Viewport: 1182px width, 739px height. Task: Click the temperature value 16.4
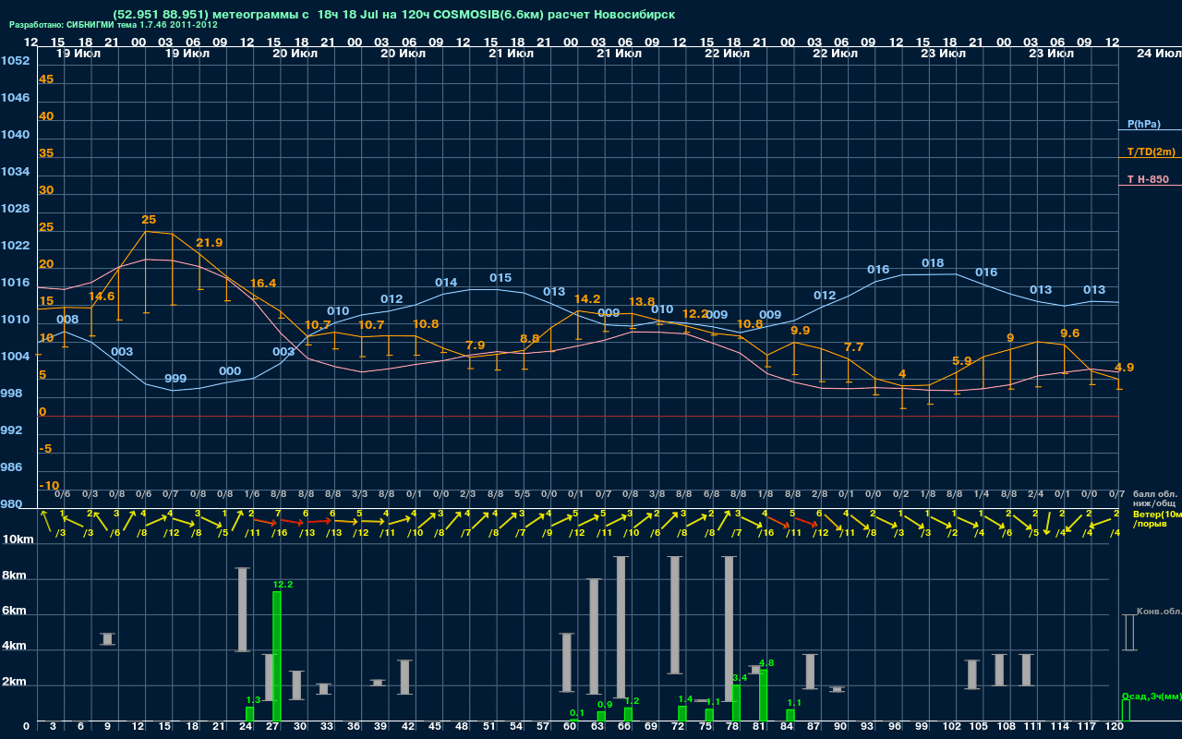(263, 284)
